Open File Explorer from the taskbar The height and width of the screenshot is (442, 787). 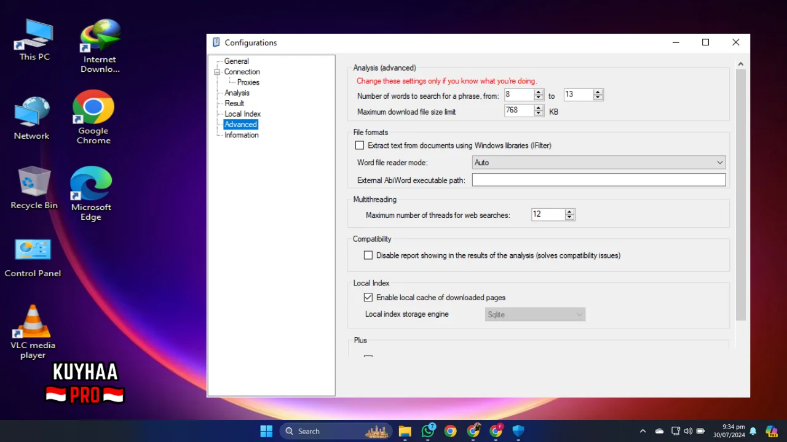(405, 431)
